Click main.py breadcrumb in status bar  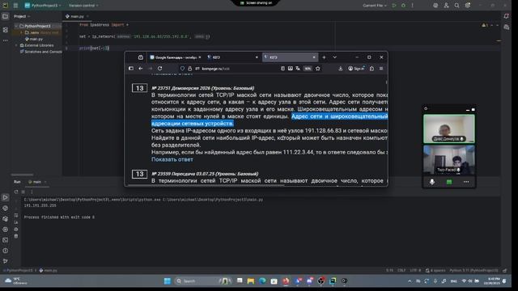[x=49, y=271]
